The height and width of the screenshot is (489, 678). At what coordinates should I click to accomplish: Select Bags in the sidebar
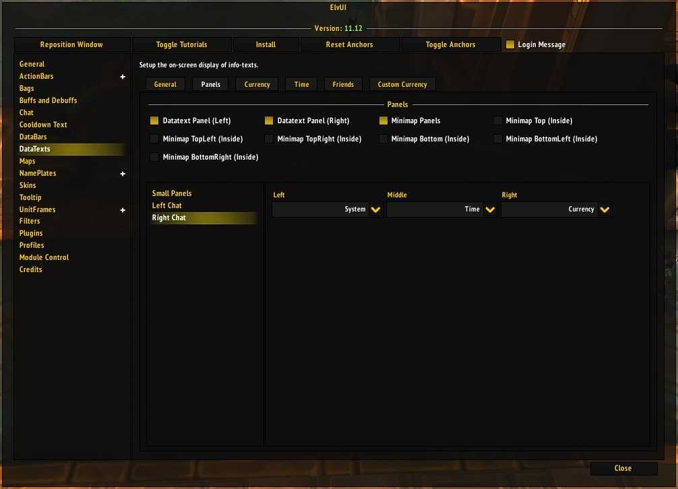tap(26, 88)
